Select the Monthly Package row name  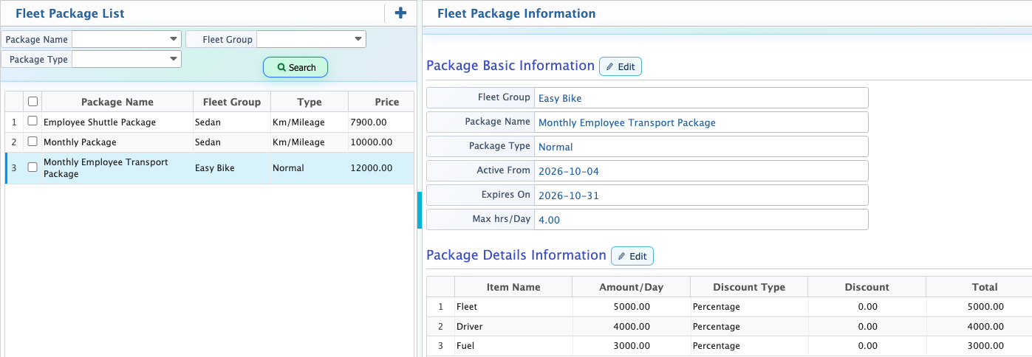(80, 142)
